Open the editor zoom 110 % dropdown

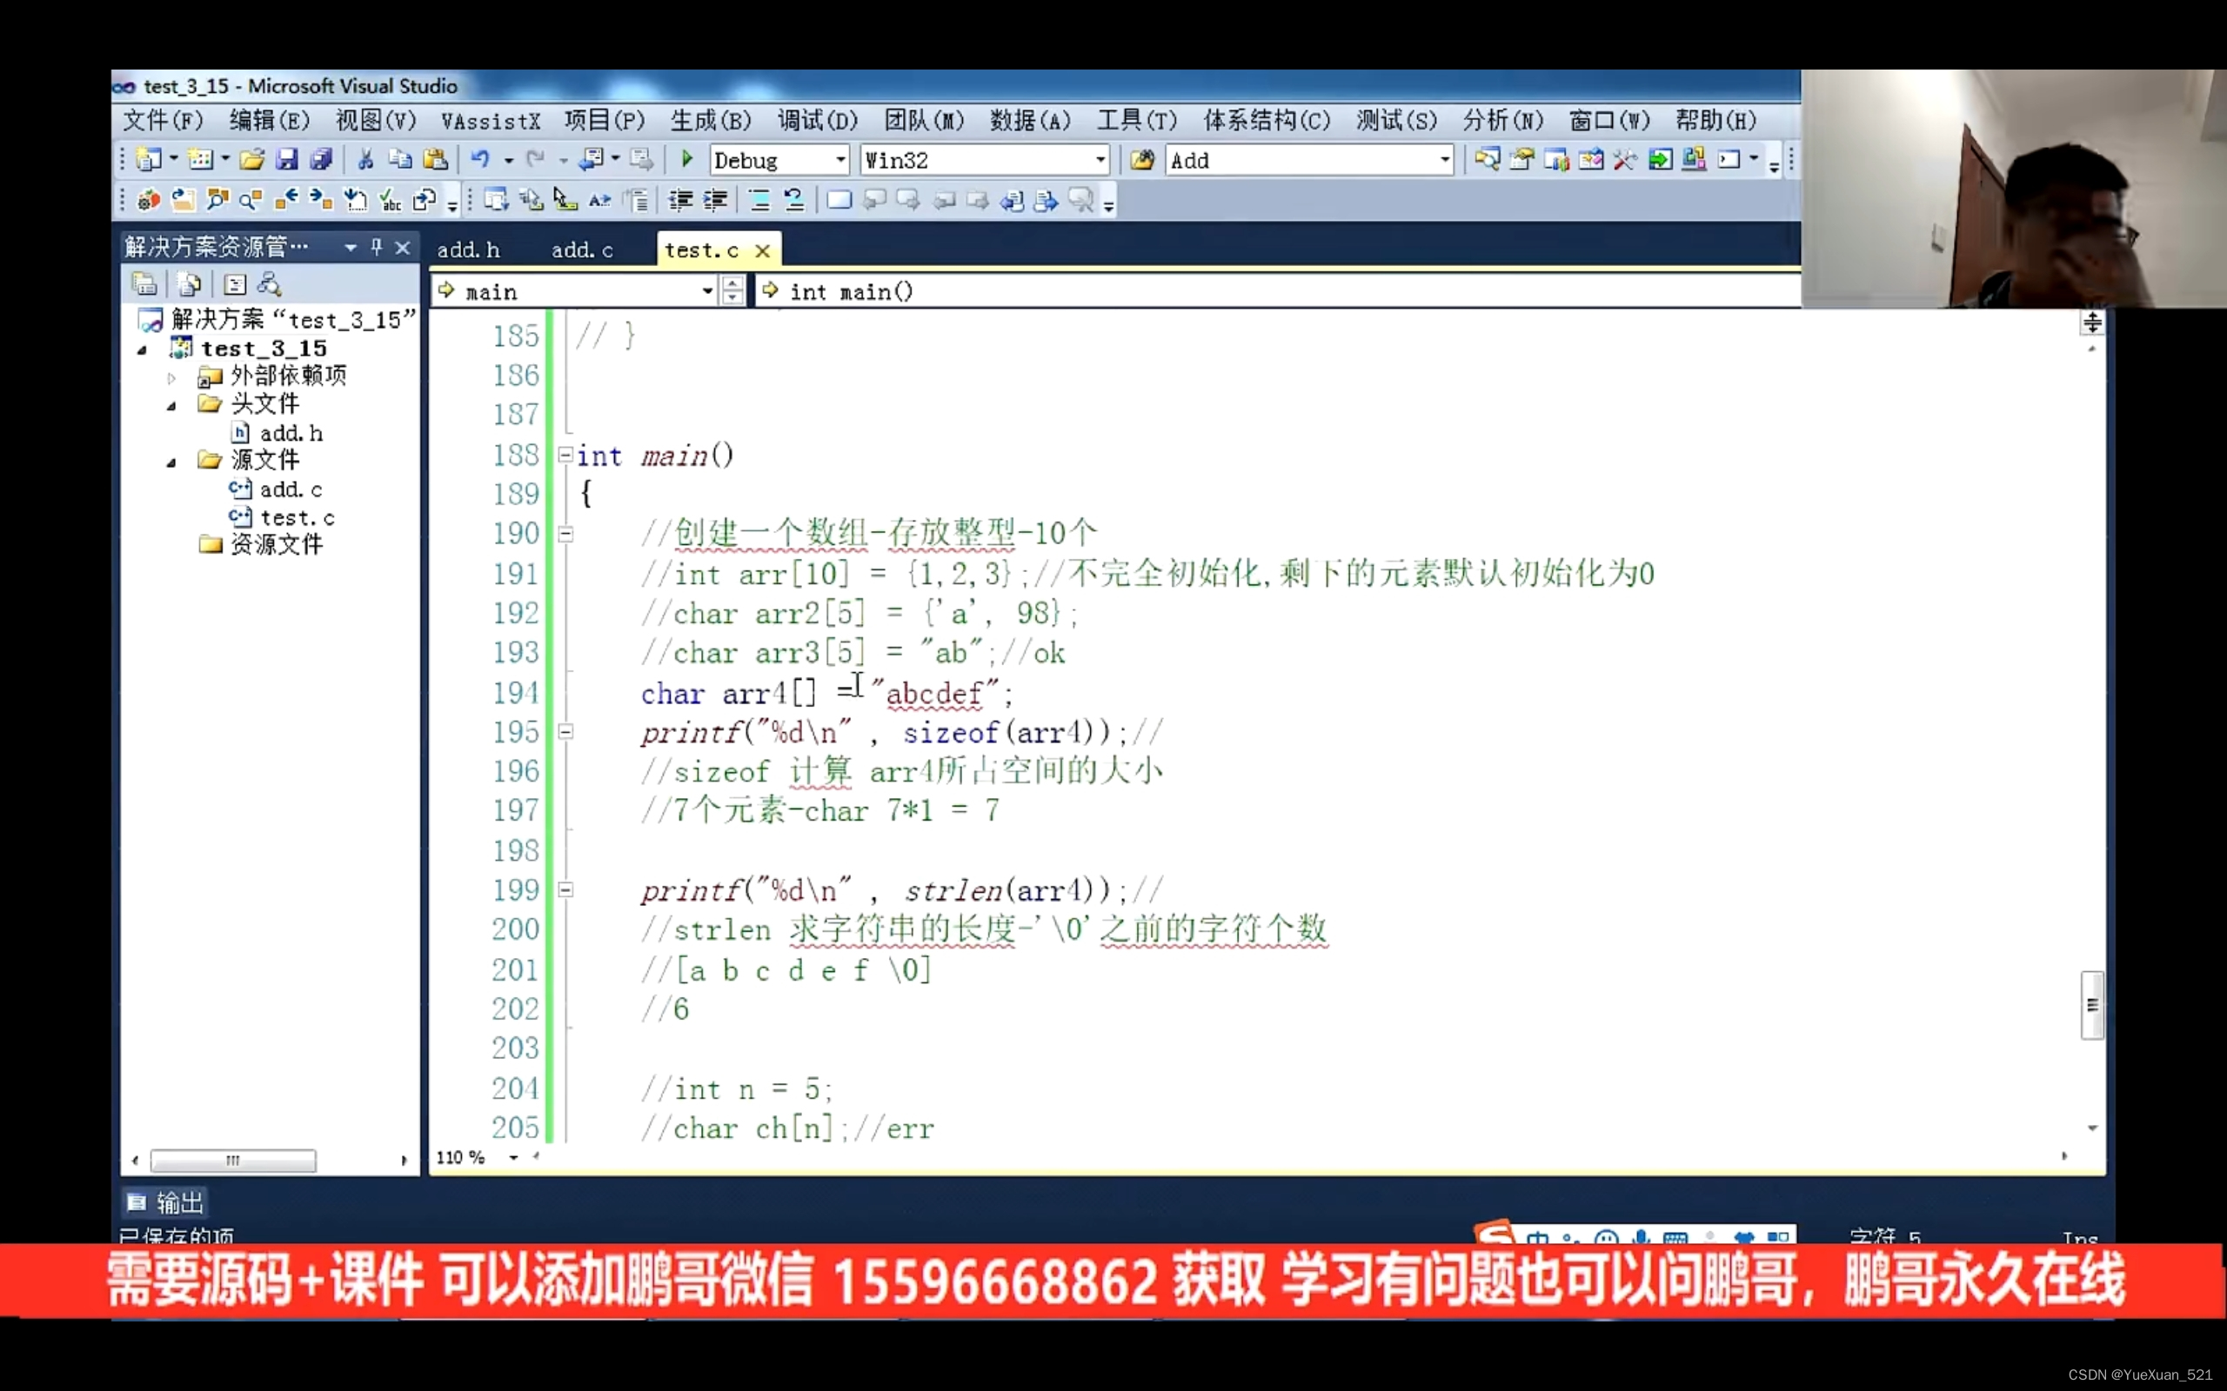pos(513,1157)
